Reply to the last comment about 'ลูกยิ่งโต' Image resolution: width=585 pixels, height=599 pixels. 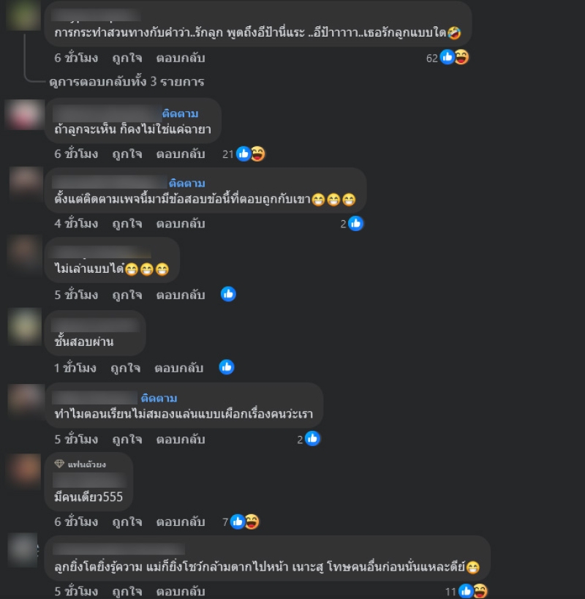[181, 592]
